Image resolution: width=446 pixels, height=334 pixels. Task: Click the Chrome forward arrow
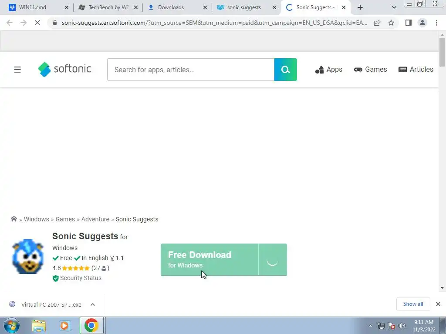(x=24, y=23)
